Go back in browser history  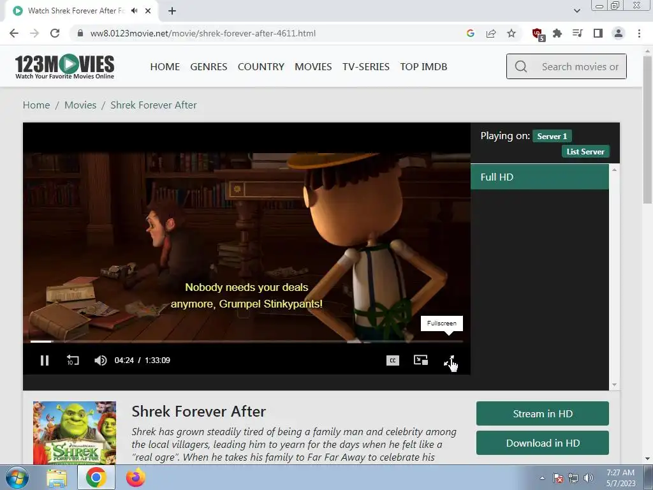pos(14,33)
